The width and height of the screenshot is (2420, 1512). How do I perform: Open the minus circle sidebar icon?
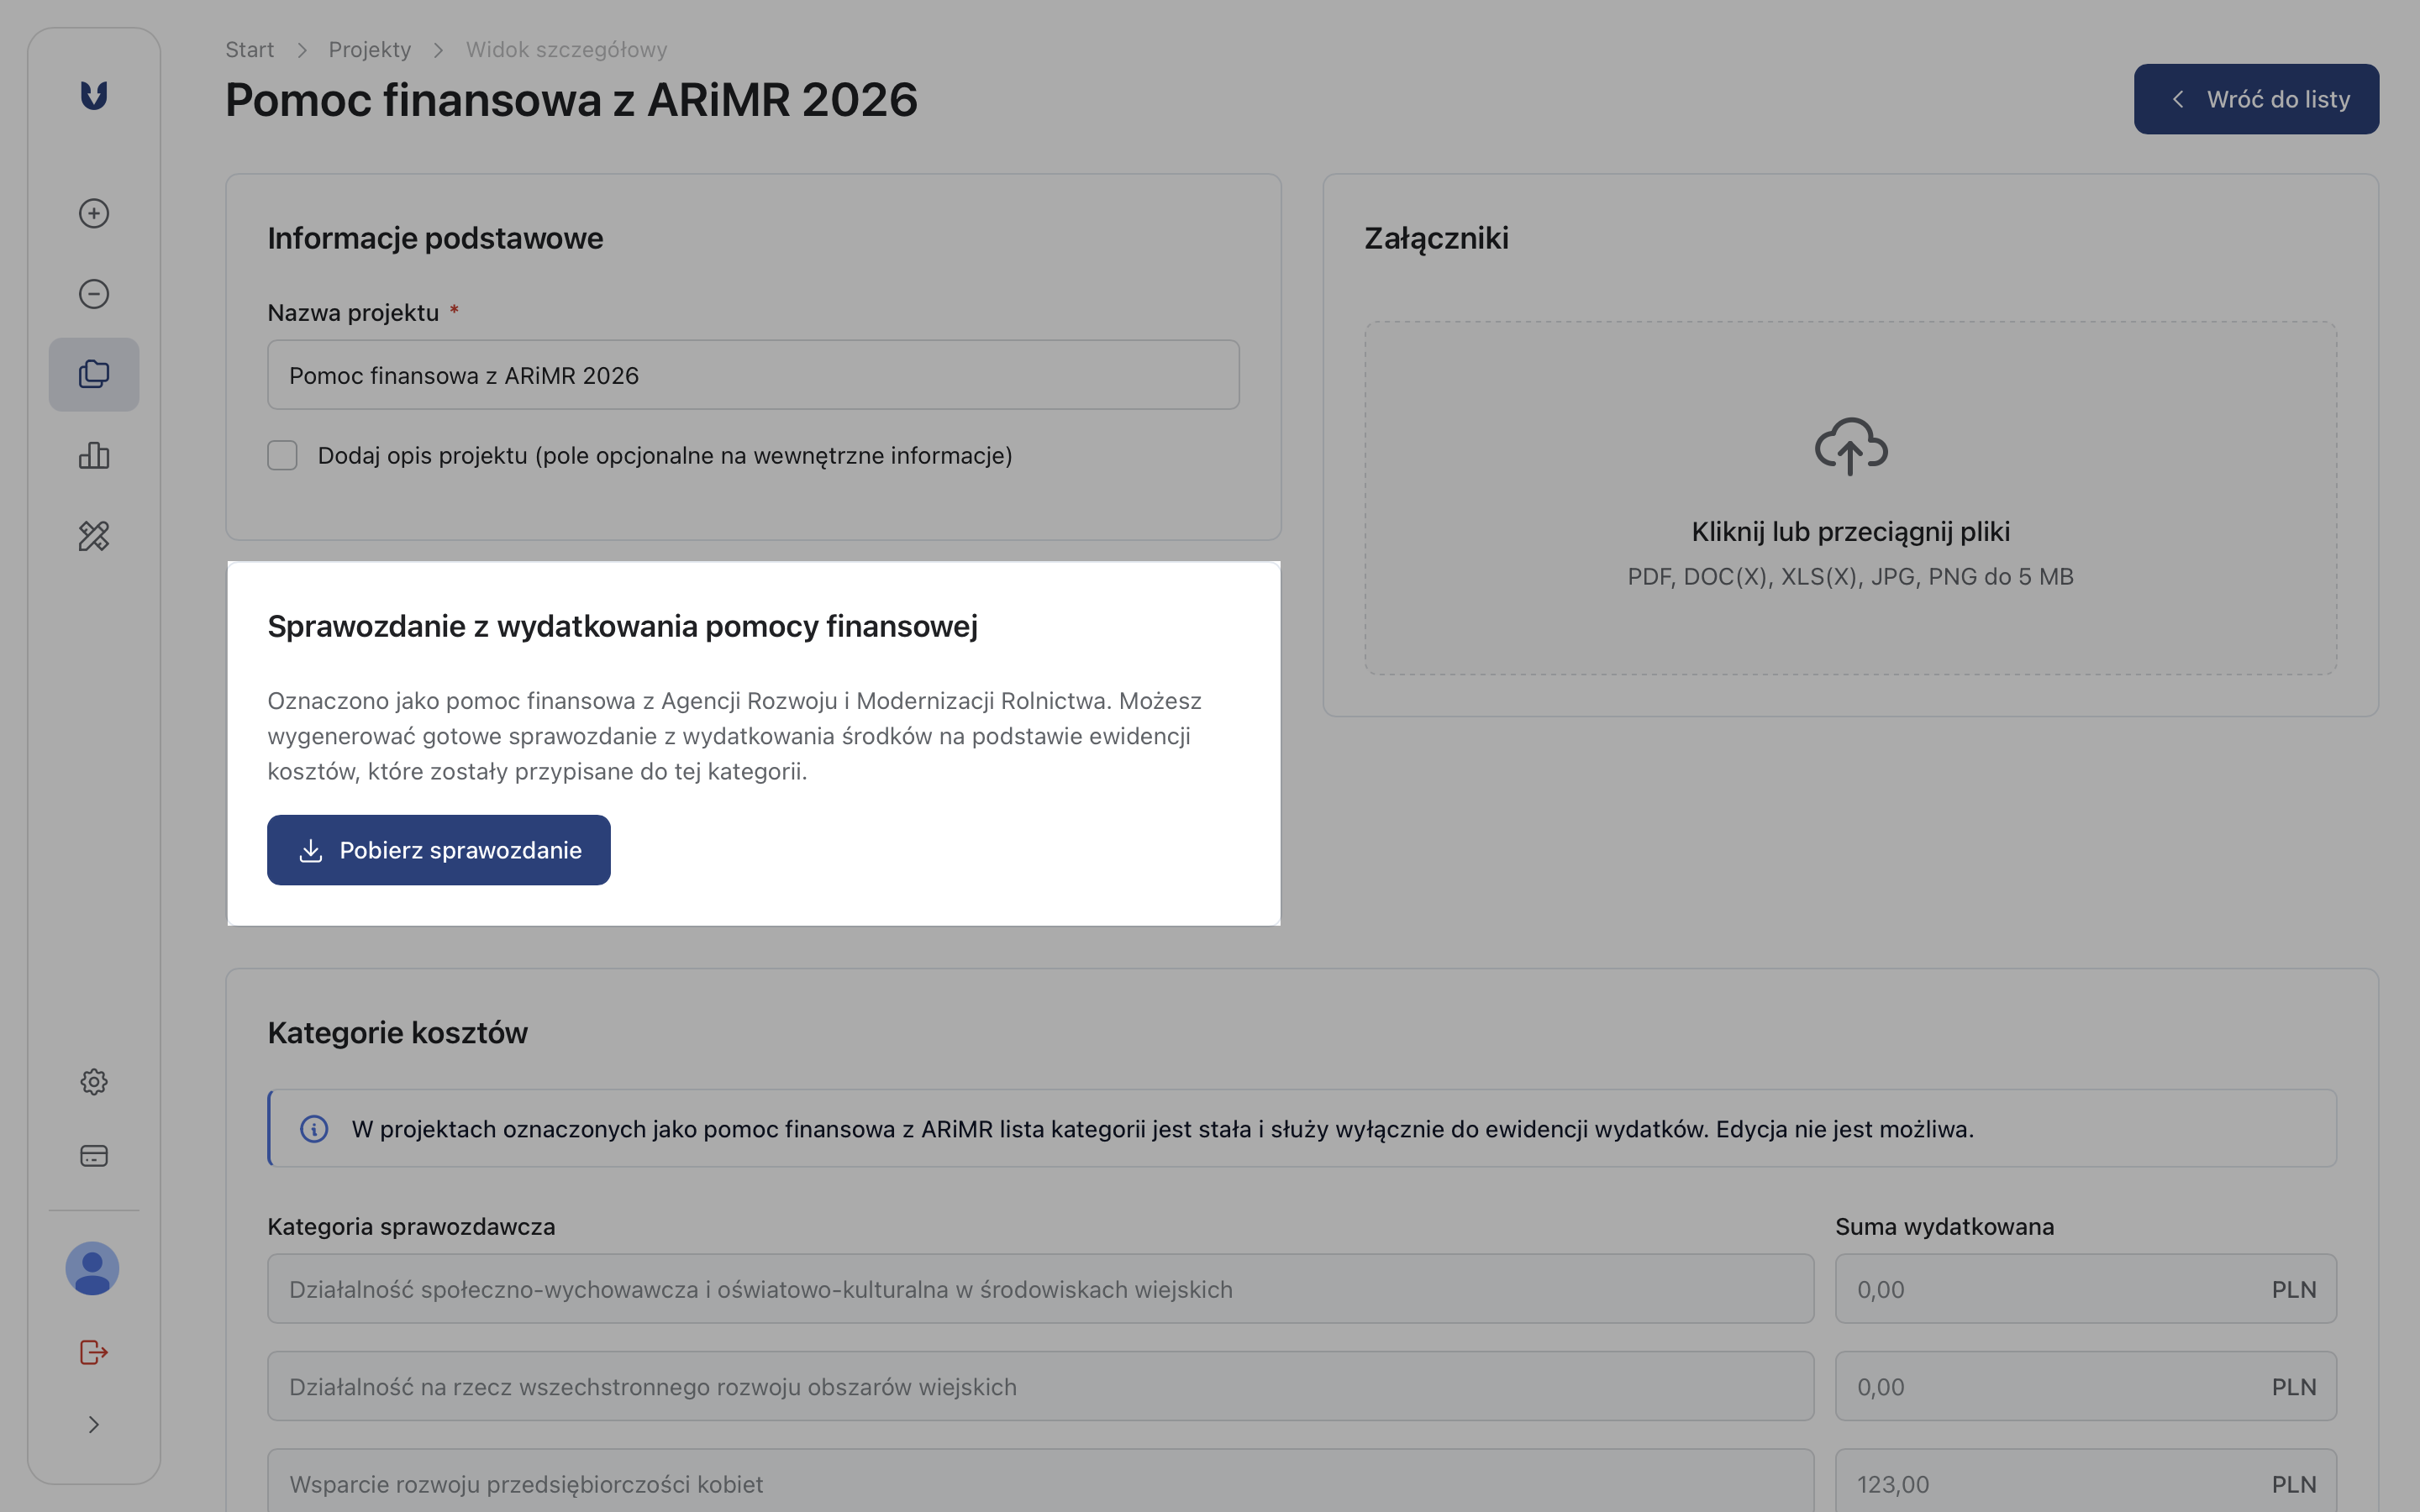(x=94, y=294)
